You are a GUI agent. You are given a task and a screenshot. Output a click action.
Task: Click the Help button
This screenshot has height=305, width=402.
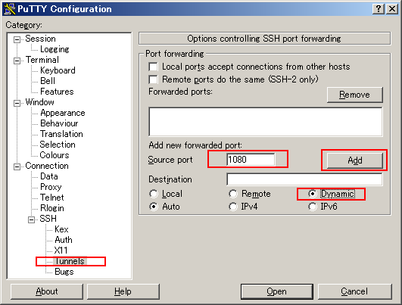(123, 291)
